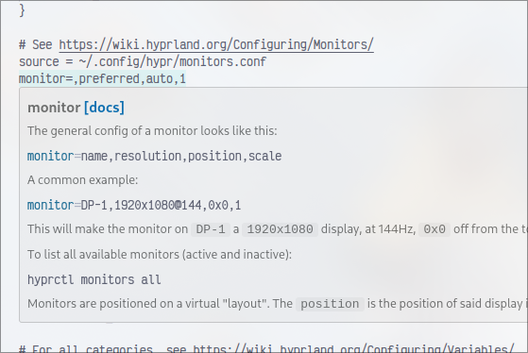
Task: Click the position inline code chip
Action: (330, 304)
